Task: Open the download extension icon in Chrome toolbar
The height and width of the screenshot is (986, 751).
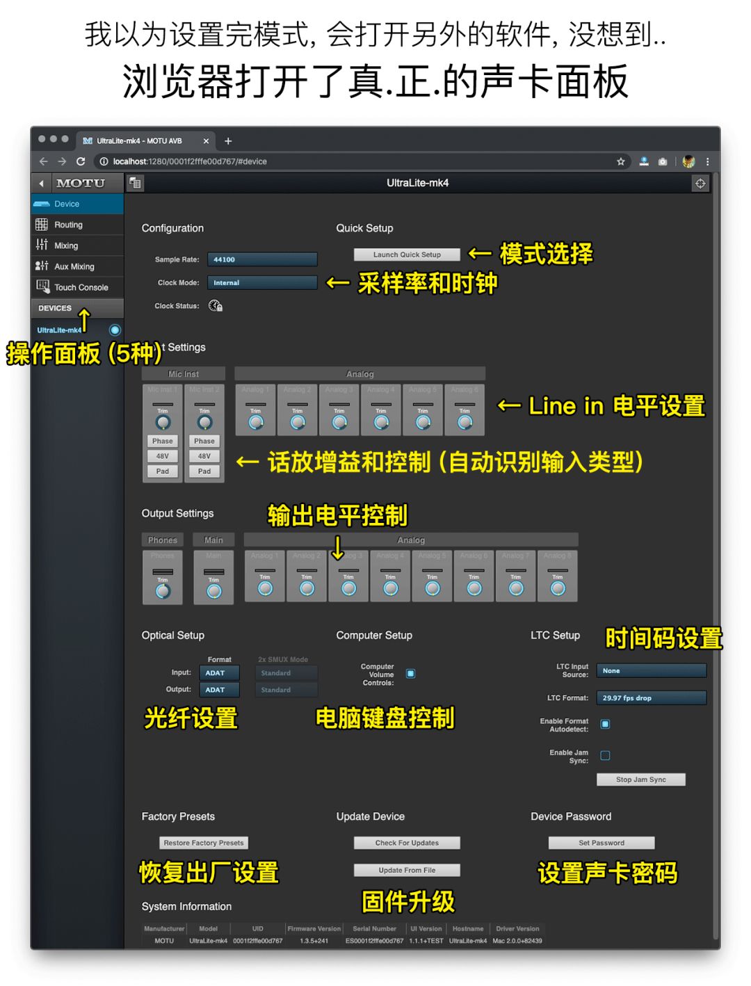Action: (x=644, y=161)
